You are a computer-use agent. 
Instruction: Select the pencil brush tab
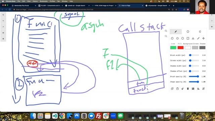coord(176,32)
